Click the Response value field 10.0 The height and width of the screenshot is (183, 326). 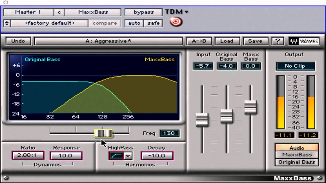pyautogui.click(x=66, y=156)
